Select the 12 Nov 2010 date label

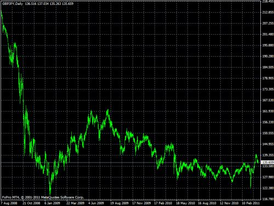point(229,203)
